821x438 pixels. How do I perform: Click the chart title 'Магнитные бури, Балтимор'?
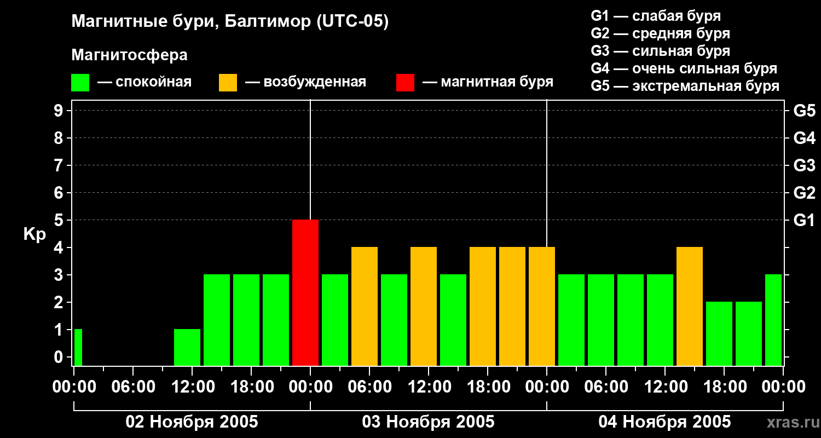point(230,22)
